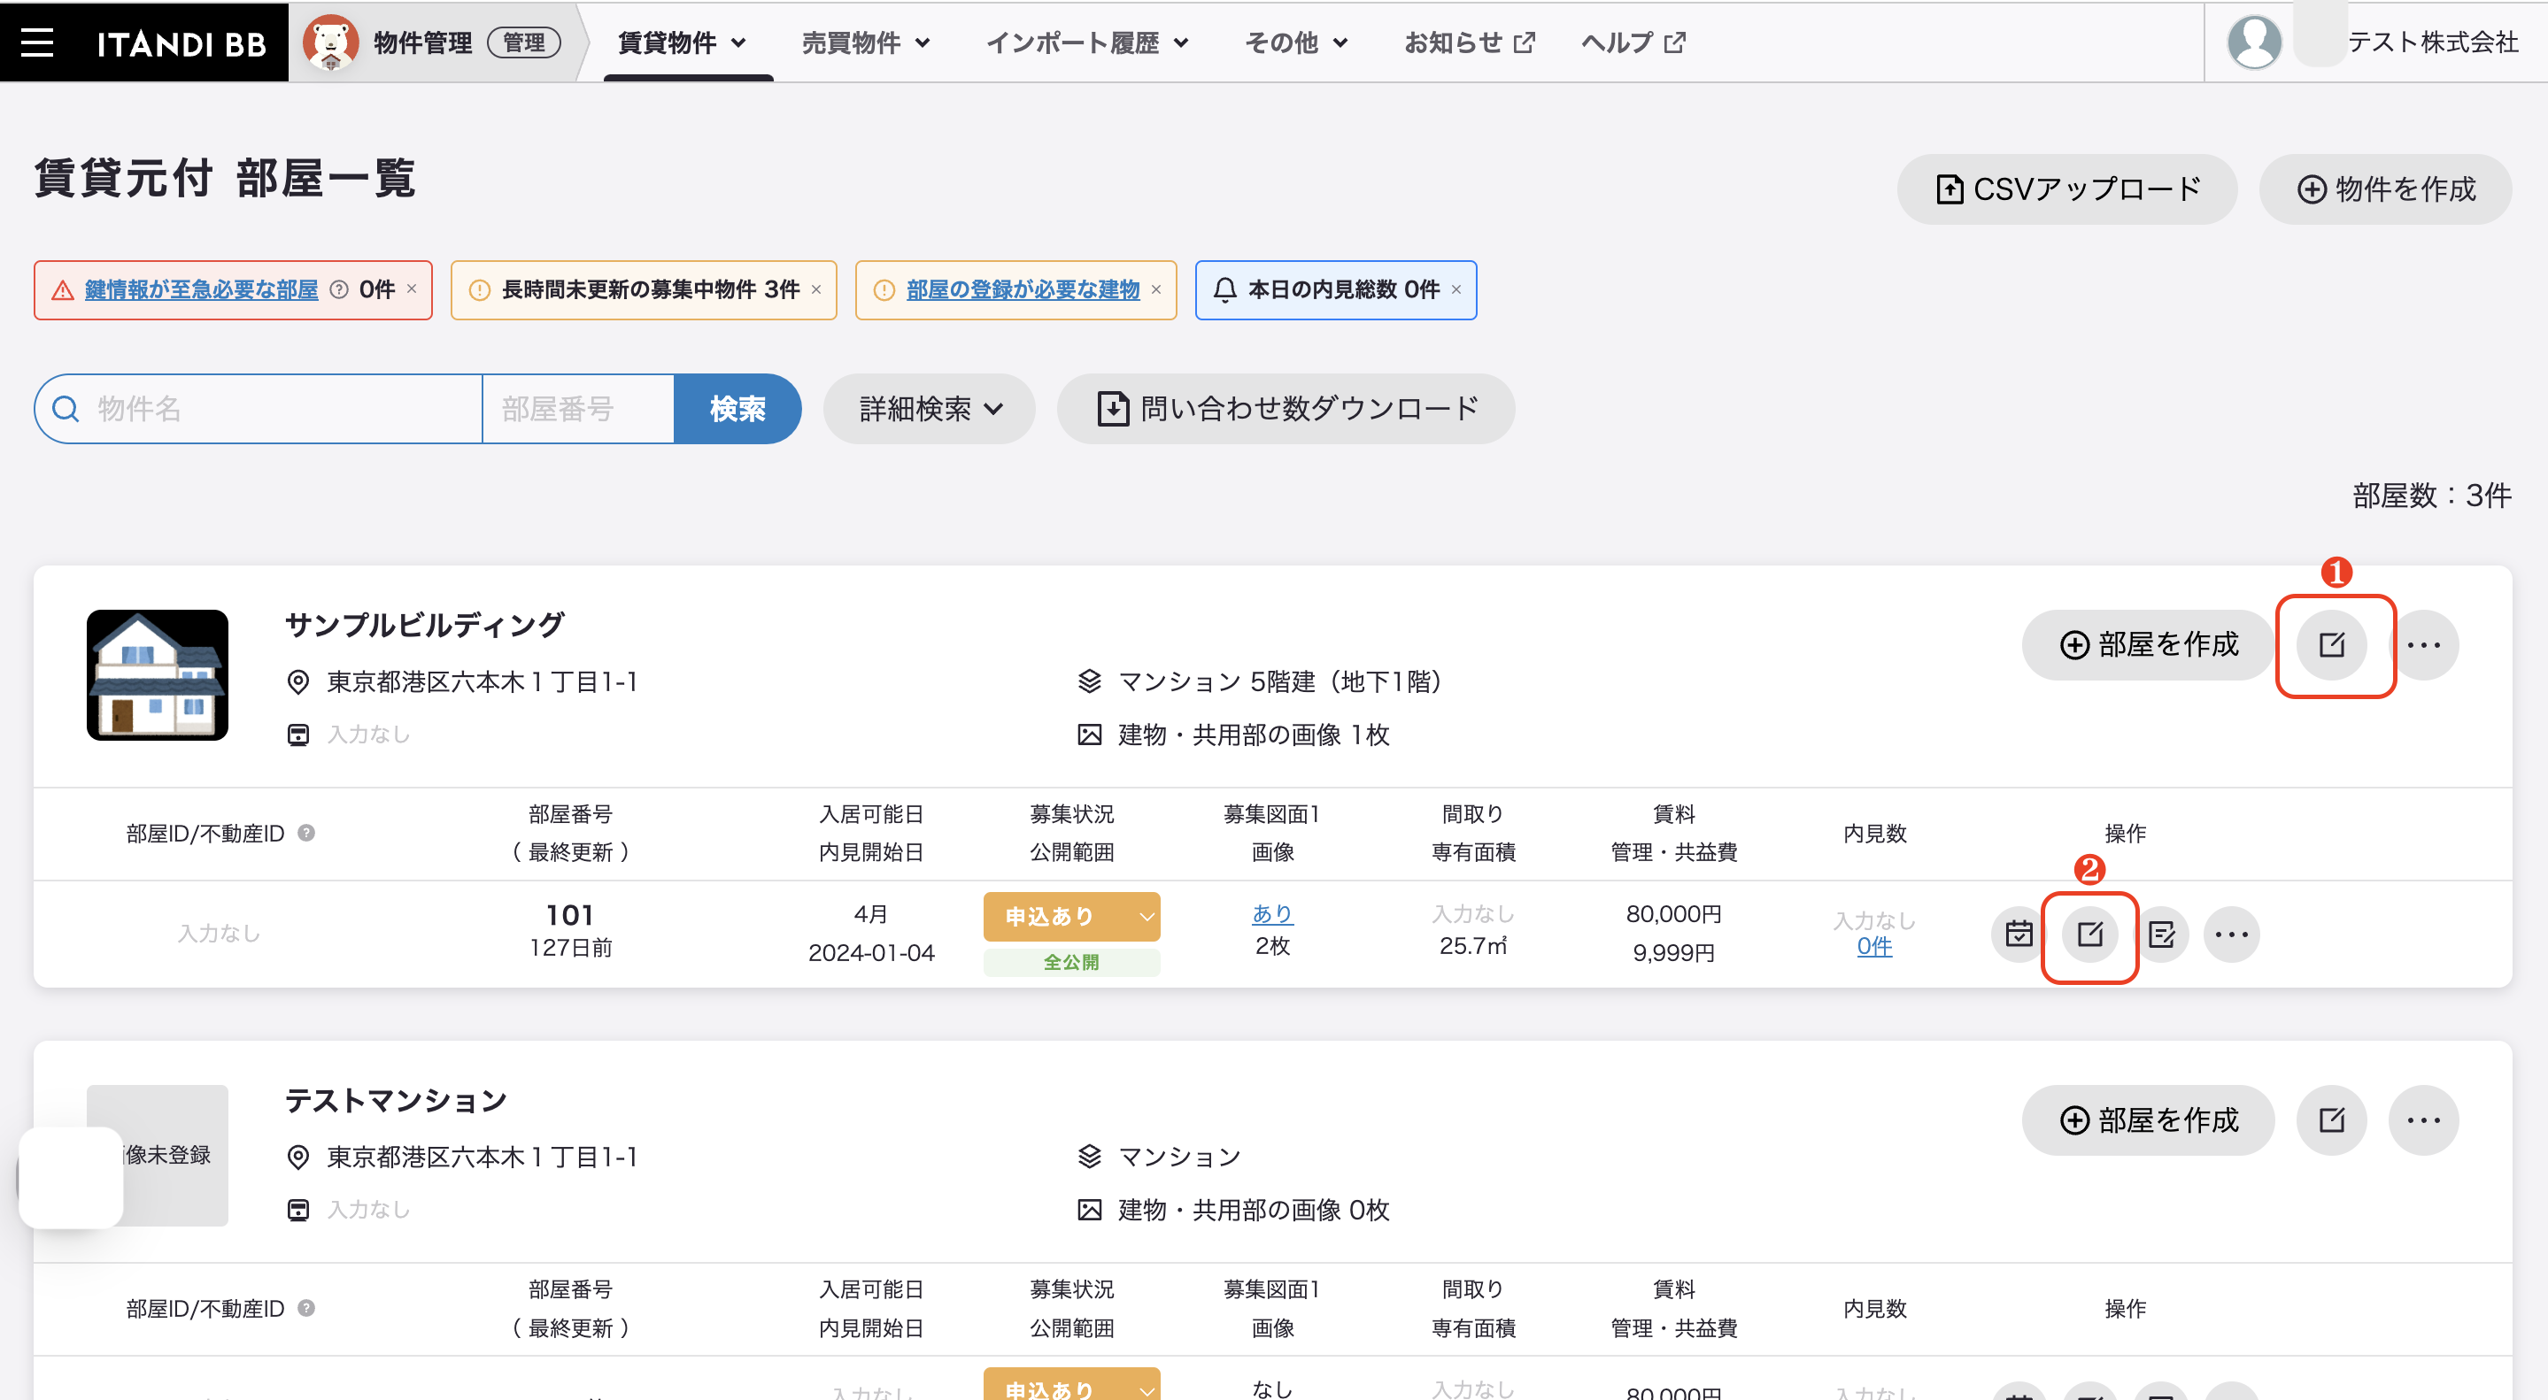Open the インポート履歴 menu
The image size is (2548, 1400).
1087,42
